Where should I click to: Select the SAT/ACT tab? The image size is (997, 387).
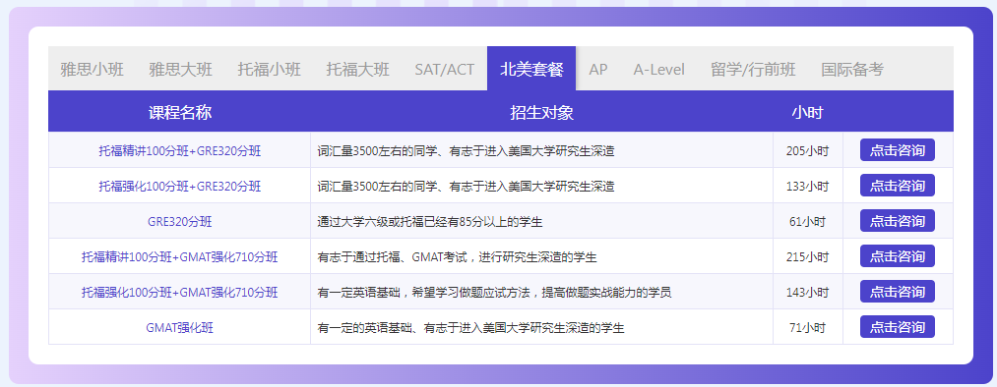click(x=445, y=69)
